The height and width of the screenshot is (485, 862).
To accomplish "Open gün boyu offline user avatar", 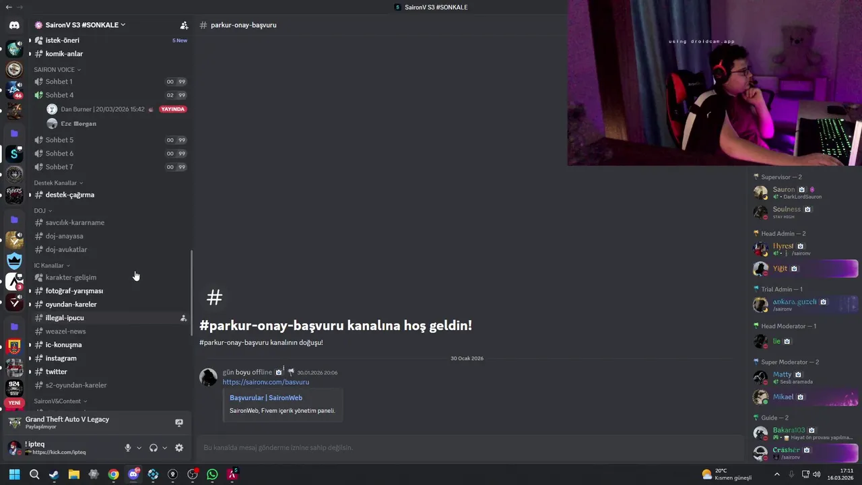I will pos(209,377).
